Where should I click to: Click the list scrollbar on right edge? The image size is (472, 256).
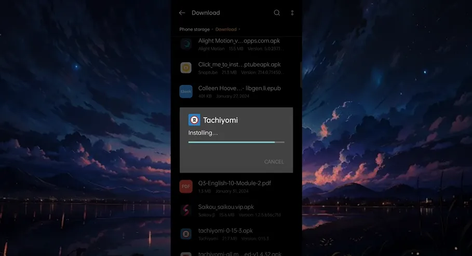coord(301,75)
